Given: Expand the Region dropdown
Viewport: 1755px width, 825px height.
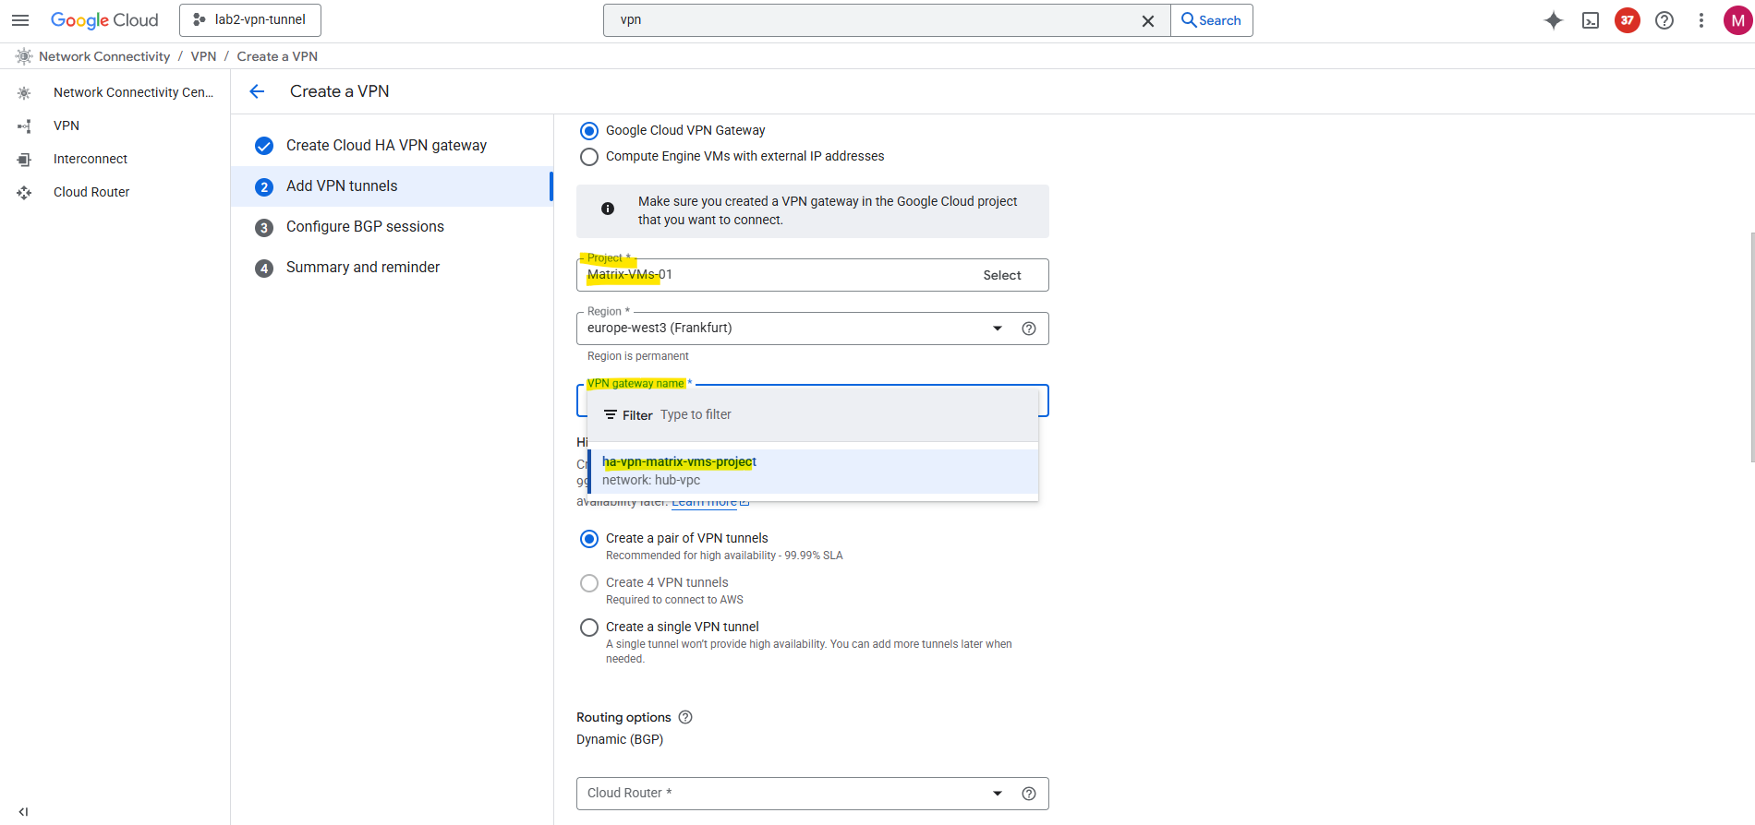Looking at the screenshot, I should tap(997, 329).
